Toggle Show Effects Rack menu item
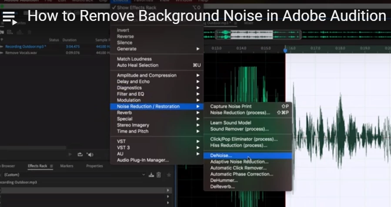Image resolution: width=391 pixels, height=207 pixels. coord(157,7)
